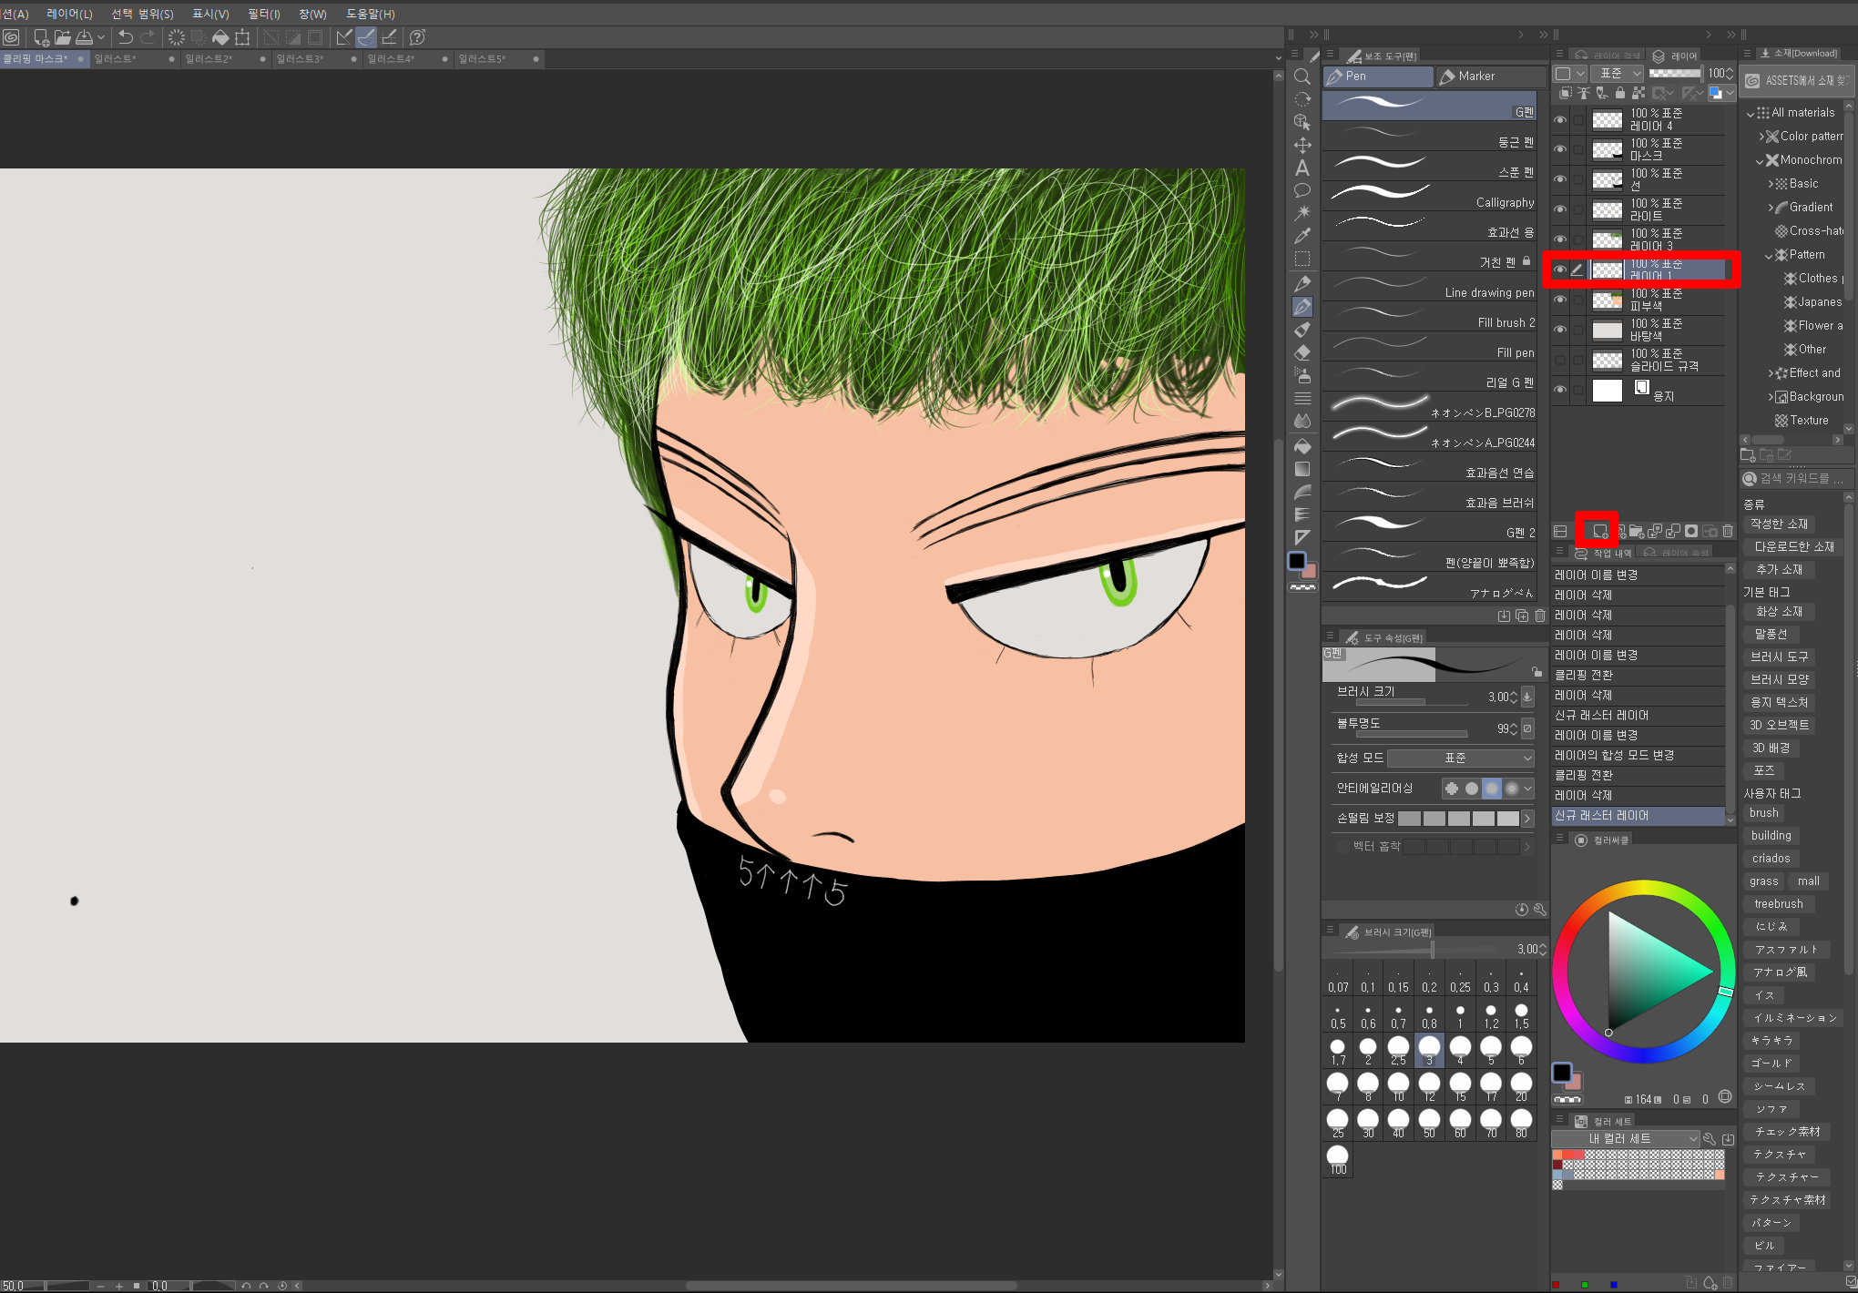Select the Gradient tool
This screenshot has width=1858, height=1293.
pyautogui.click(x=1302, y=469)
